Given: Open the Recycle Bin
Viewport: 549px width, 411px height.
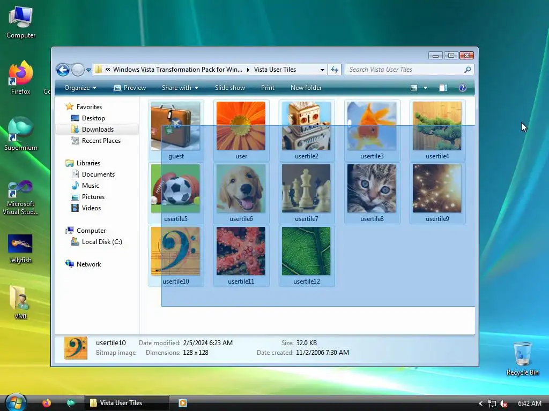Looking at the screenshot, I should 522,359.
